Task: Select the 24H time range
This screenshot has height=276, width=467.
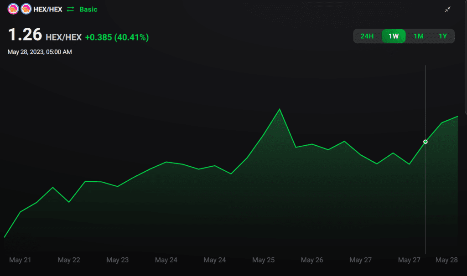Action: click(x=367, y=36)
